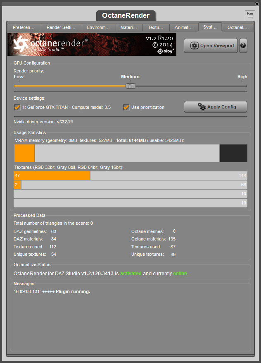This screenshot has width=261, height=363.
Task: Click the RGB 32bit texture bar showing 47
Action: coord(130,176)
